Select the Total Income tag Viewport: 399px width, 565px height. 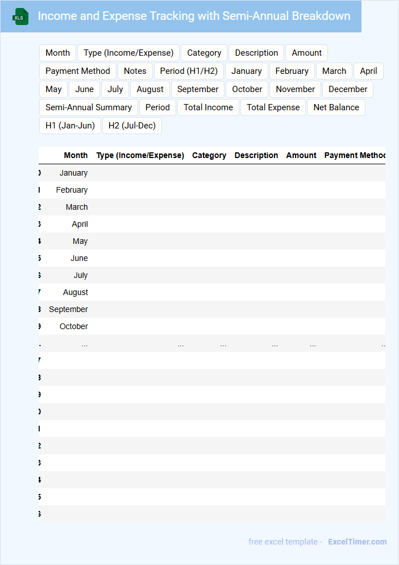(209, 107)
